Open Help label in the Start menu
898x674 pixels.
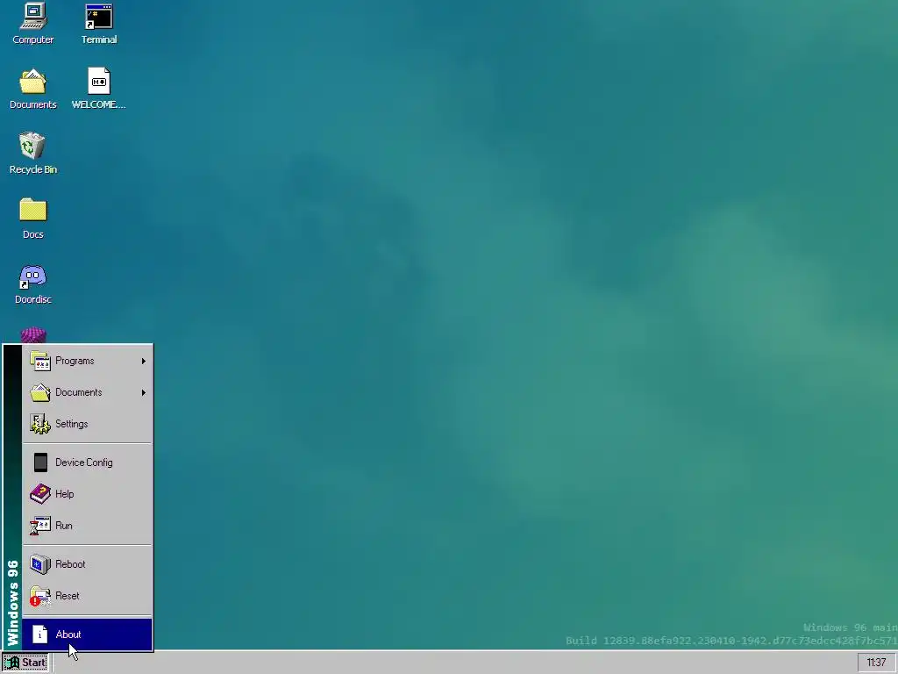(64, 494)
